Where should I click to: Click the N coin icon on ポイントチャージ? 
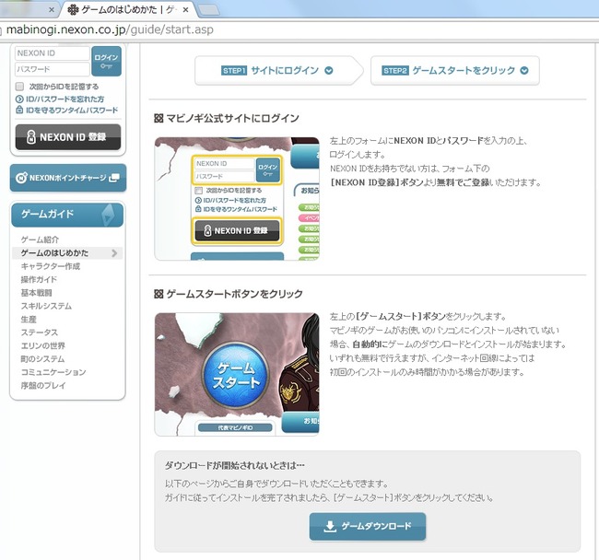point(21,178)
